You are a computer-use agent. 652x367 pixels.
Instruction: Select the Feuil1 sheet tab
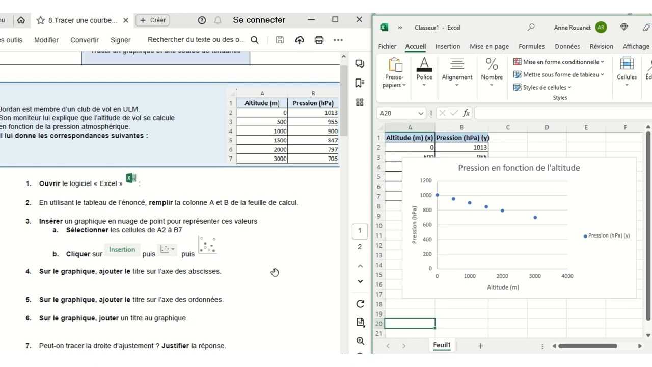tap(442, 345)
